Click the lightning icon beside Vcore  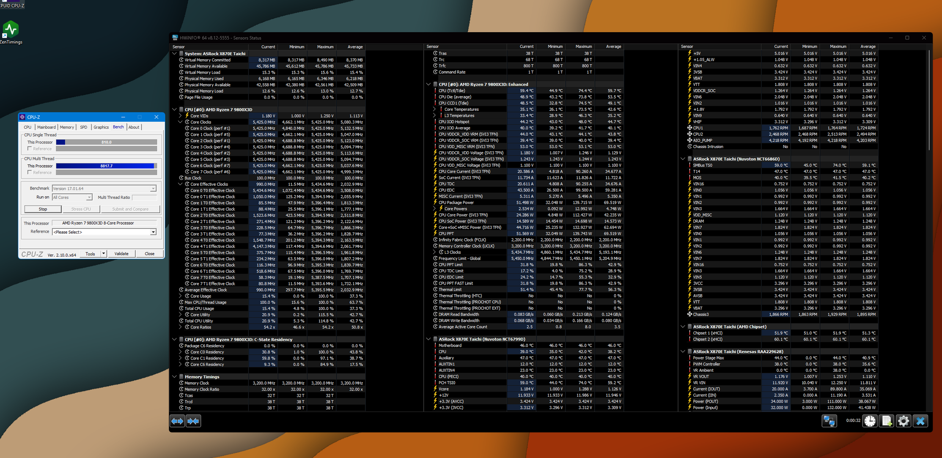(435, 389)
